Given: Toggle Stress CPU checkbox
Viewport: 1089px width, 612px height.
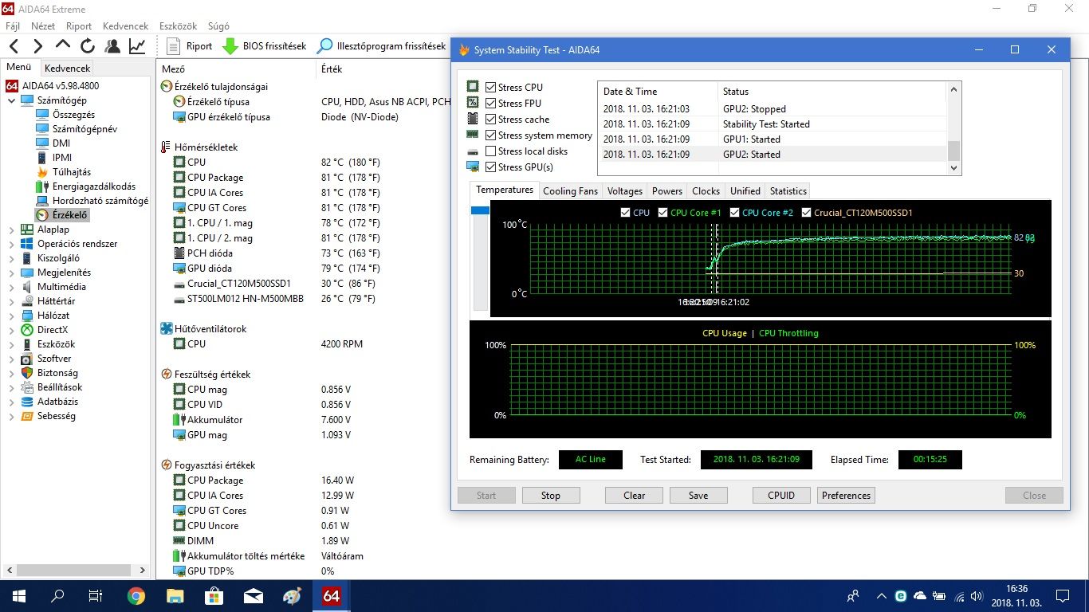Looking at the screenshot, I should pyautogui.click(x=491, y=88).
